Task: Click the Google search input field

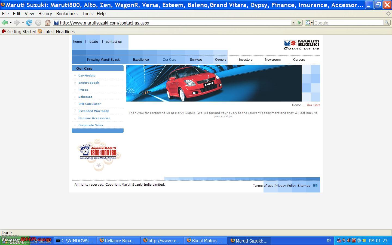Action: click(x=348, y=23)
